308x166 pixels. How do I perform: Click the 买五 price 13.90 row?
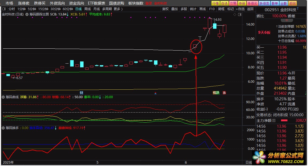(281, 68)
